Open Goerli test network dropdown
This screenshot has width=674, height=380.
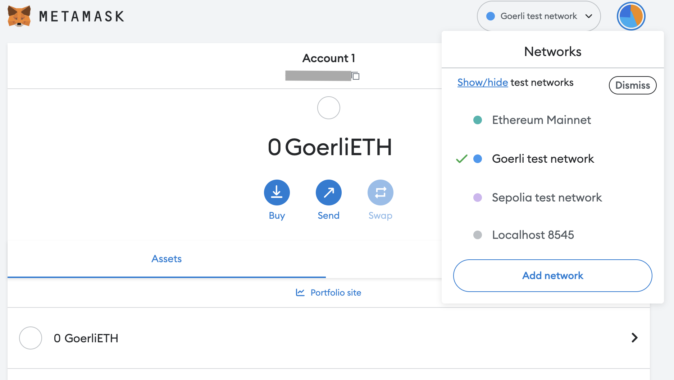[x=539, y=16]
